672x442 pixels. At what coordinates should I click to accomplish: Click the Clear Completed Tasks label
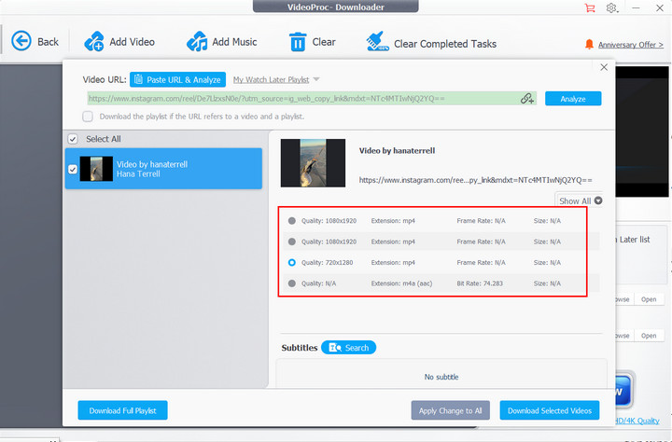point(445,44)
